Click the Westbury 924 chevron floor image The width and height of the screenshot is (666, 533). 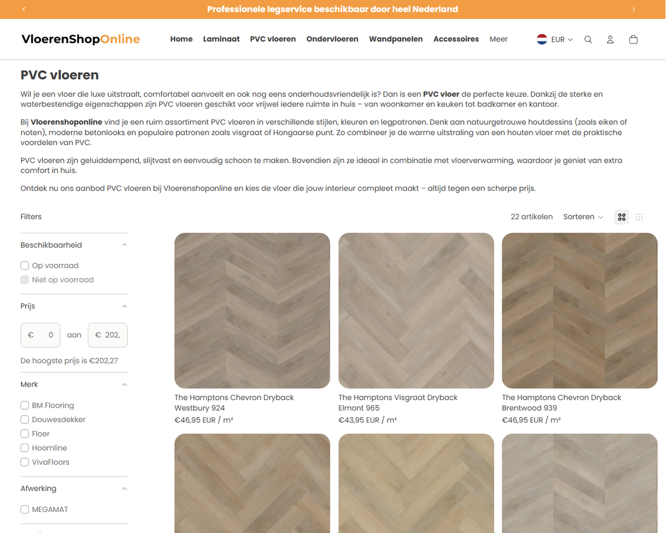[252, 310]
